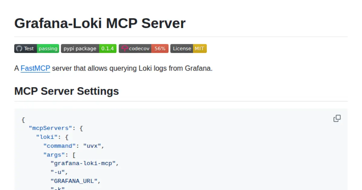This screenshot has width=362, height=190.
Task: Click the GitHub octocat icon on Test badge
Action: point(19,48)
